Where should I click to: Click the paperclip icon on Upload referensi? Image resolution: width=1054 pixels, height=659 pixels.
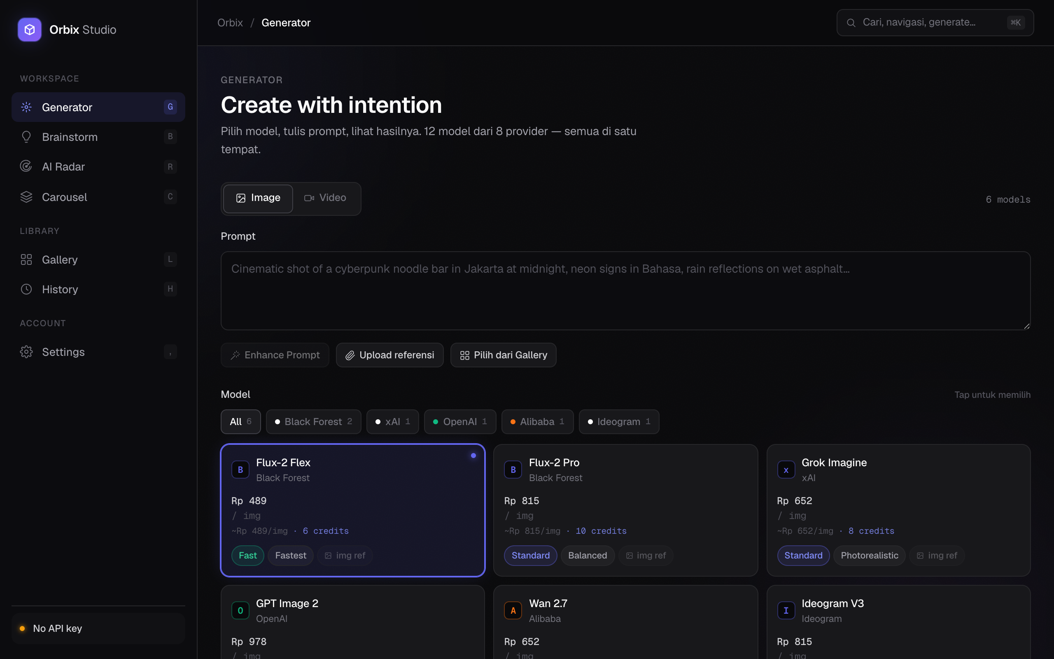point(350,355)
